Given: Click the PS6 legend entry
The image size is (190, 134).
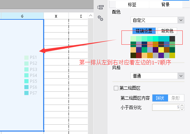Looking at the screenshot, I should point(31,87).
